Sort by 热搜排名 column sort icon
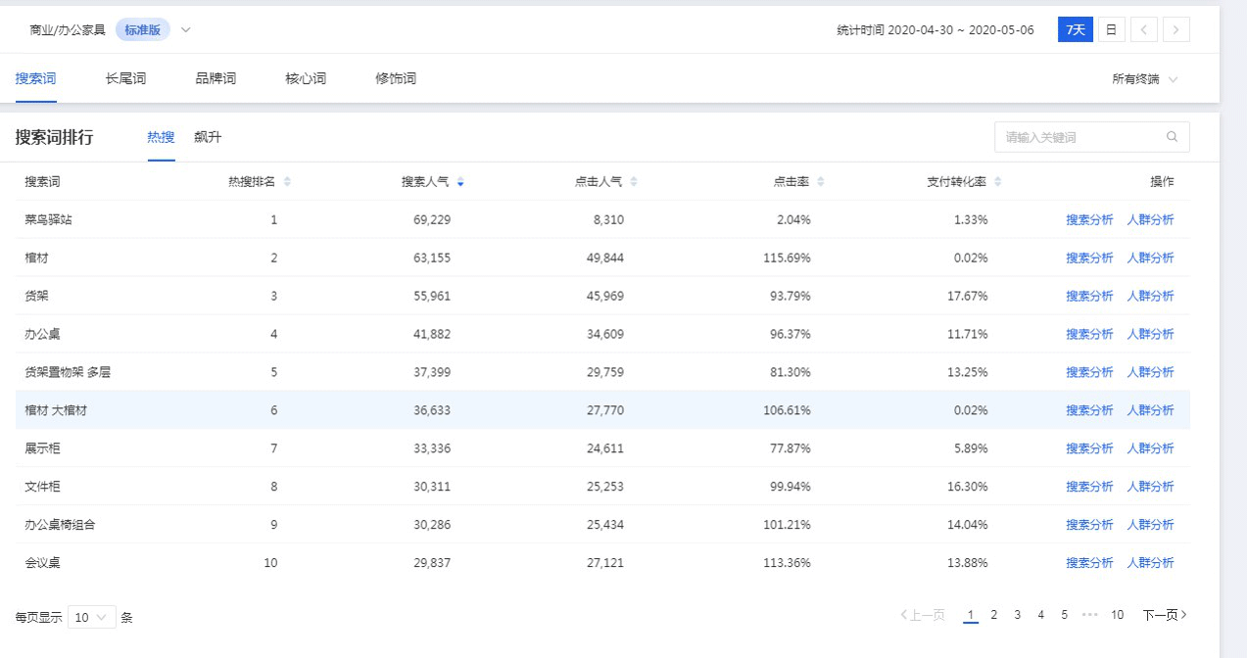Image resolution: width=1247 pixels, height=658 pixels. [x=287, y=182]
